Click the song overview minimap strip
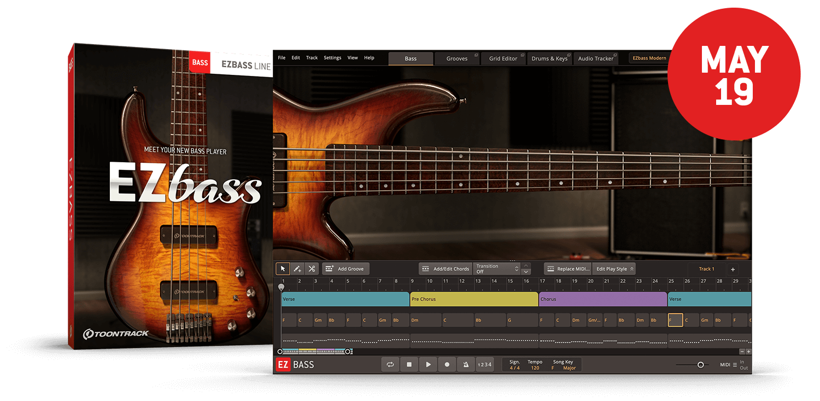Image resolution: width=820 pixels, height=401 pixels. pos(314,352)
